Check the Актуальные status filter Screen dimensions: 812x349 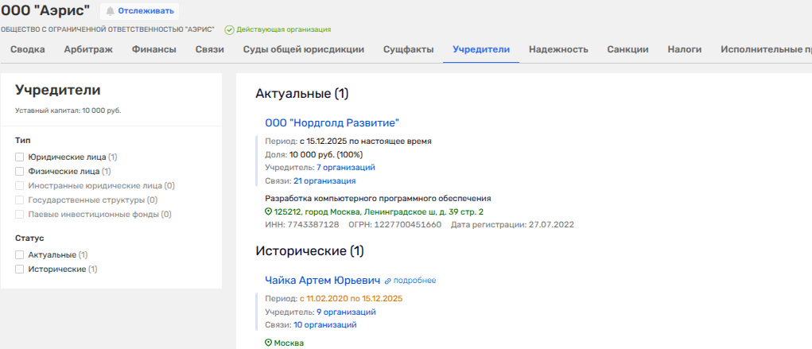point(20,255)
